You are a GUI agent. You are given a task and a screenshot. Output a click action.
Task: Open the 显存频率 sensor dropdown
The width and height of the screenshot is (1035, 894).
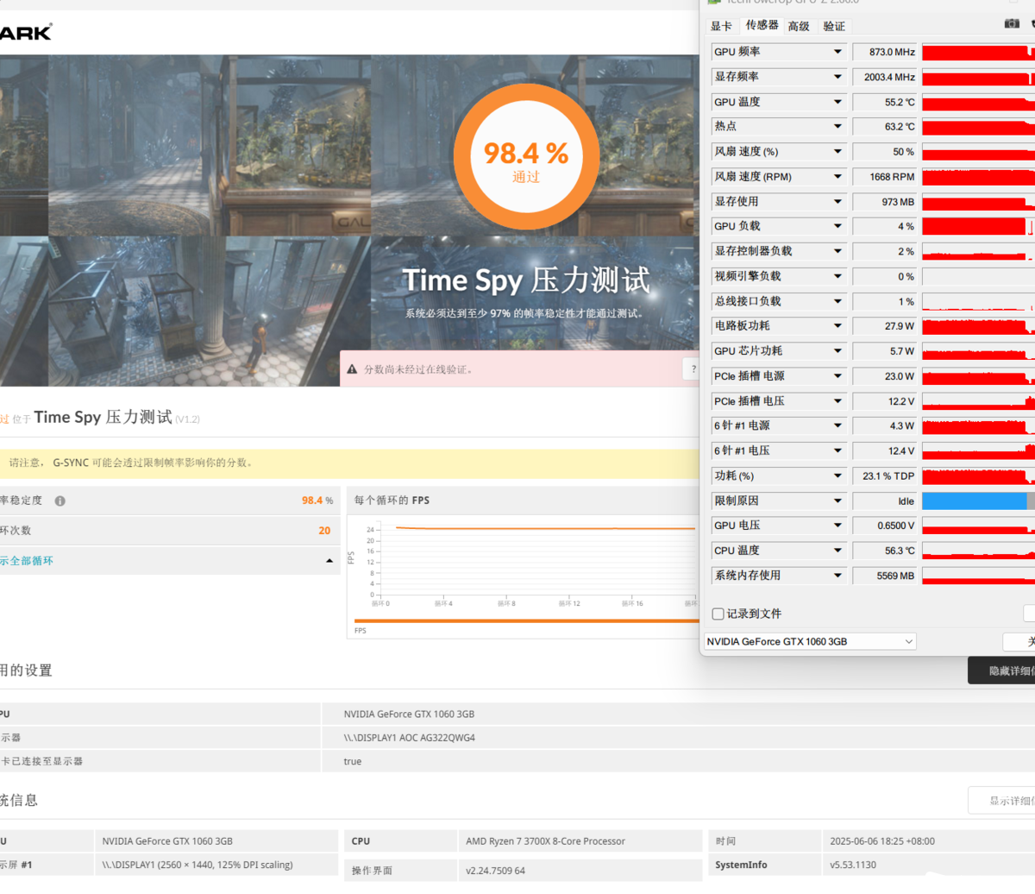tap(837, 77)
